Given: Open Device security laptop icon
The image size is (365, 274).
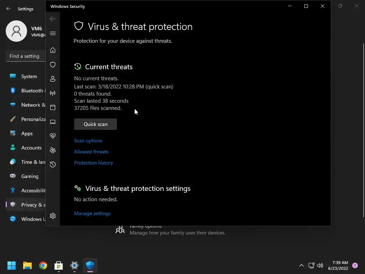Looking at the screenshot, I should click(53, 122).
